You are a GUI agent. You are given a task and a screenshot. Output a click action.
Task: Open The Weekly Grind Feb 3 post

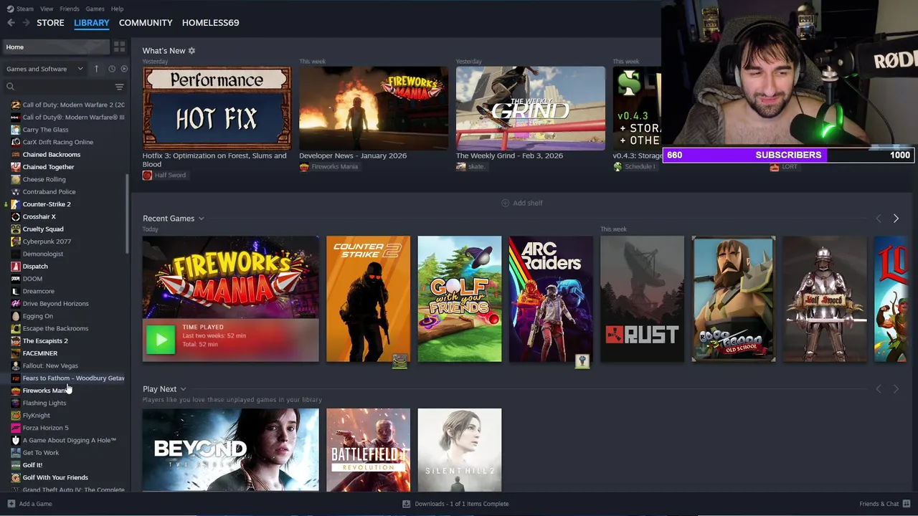pos(531,108)
